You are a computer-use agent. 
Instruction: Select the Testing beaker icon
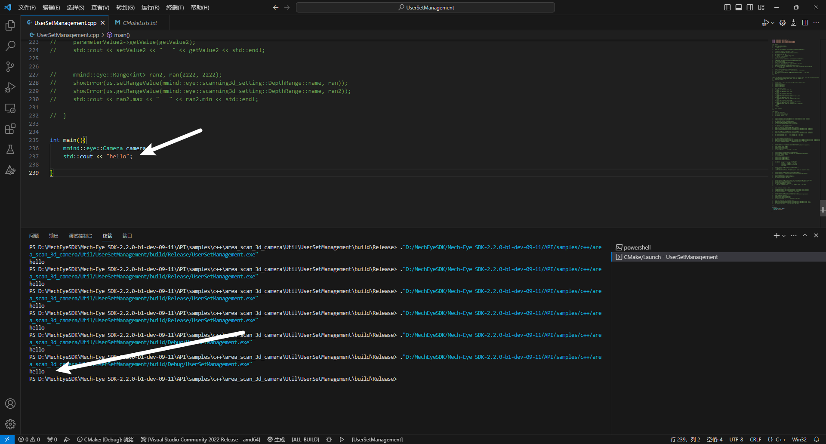(x=10, y=149)
